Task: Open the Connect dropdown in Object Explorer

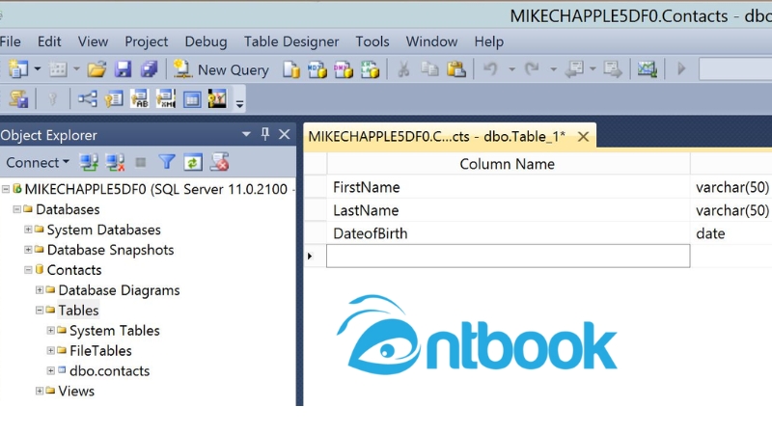Action: tap(38, 163)
